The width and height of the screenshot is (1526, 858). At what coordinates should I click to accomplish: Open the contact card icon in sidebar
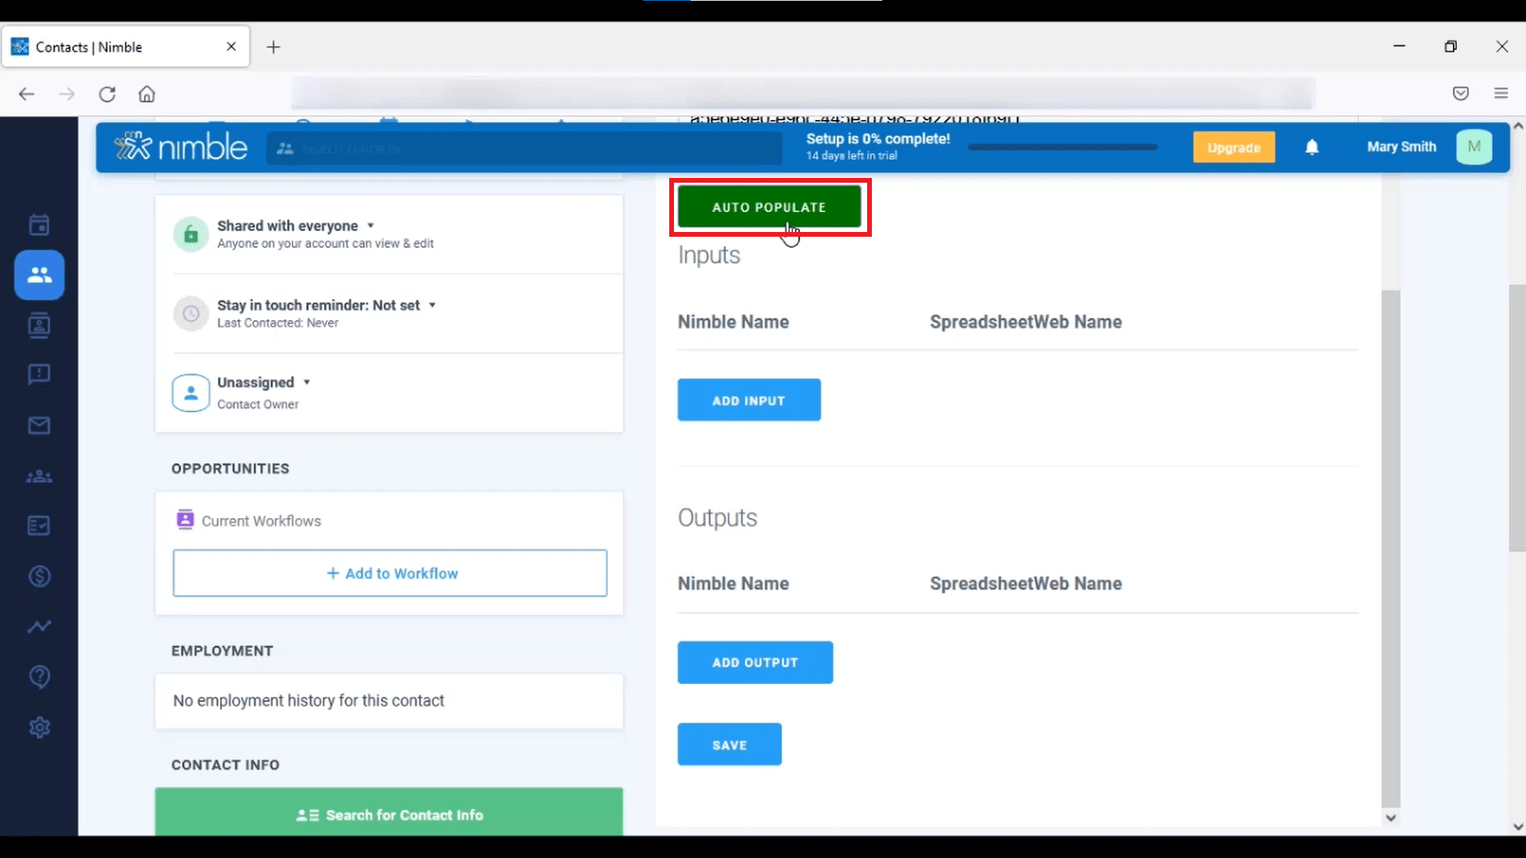(39, 325)
